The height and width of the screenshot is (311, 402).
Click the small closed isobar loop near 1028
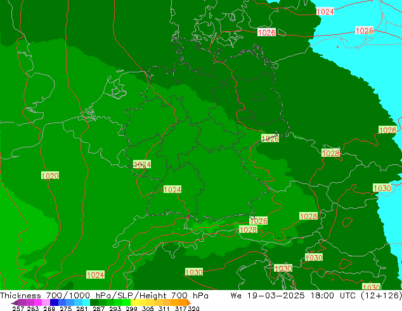click(347, 222)
